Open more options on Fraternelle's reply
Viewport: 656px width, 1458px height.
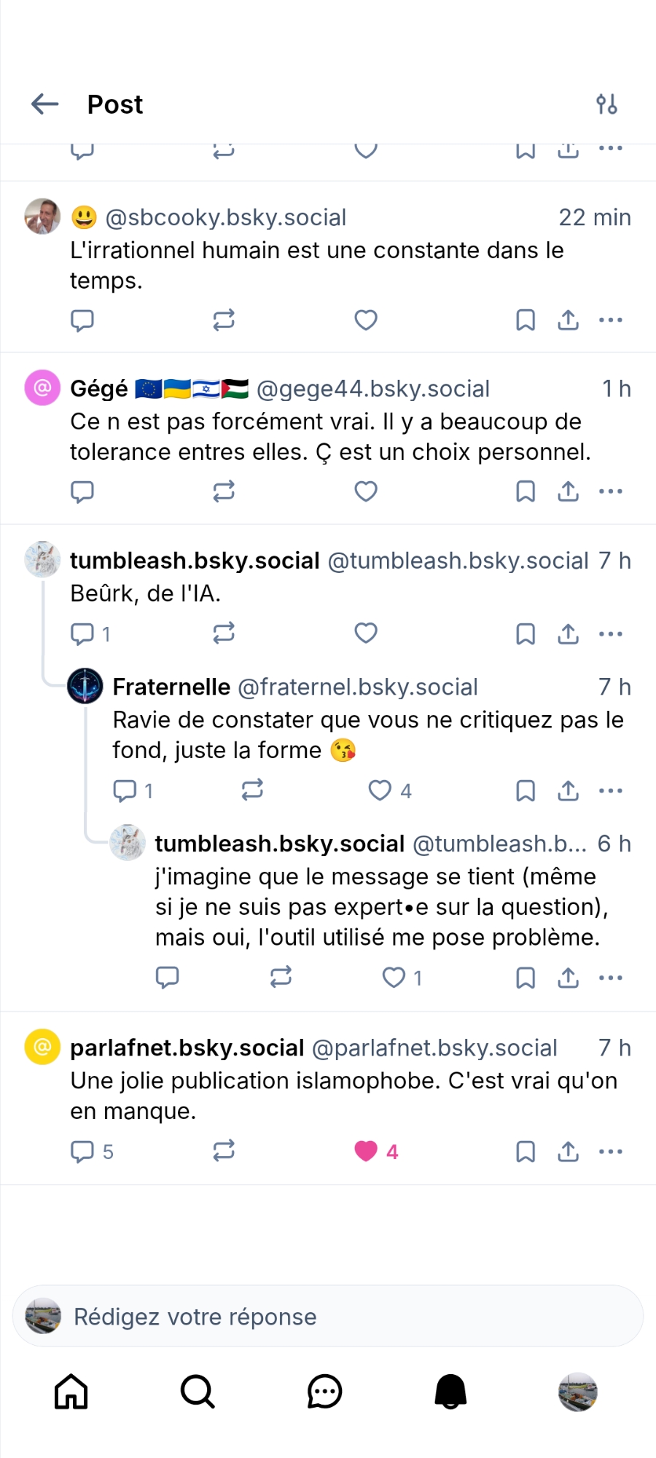tap(611, 791)
